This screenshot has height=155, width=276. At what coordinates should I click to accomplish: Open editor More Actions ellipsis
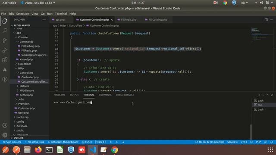(271, 20)
